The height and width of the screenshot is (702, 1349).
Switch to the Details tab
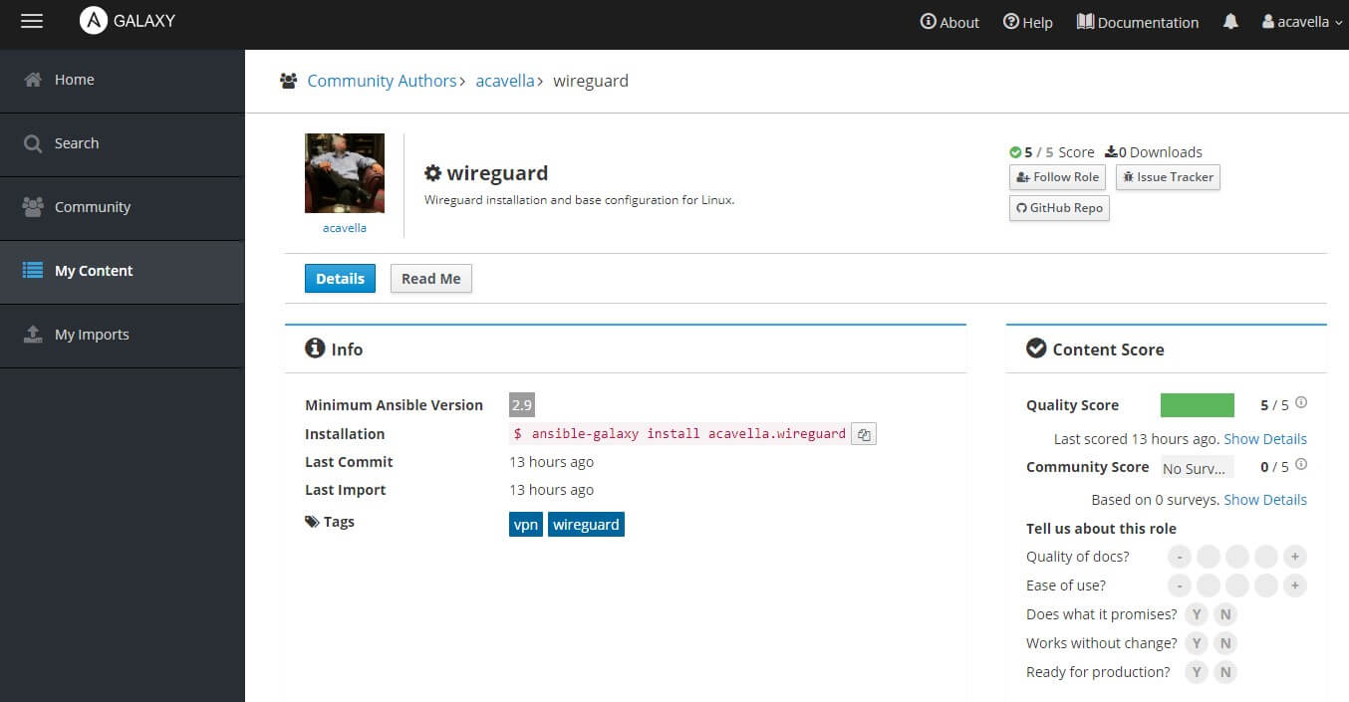click(x=340, y=279)
